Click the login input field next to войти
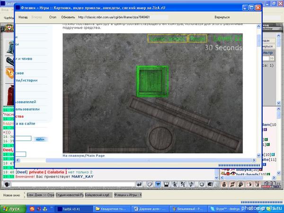The image size is (284, 213). [x=23, y=139]
